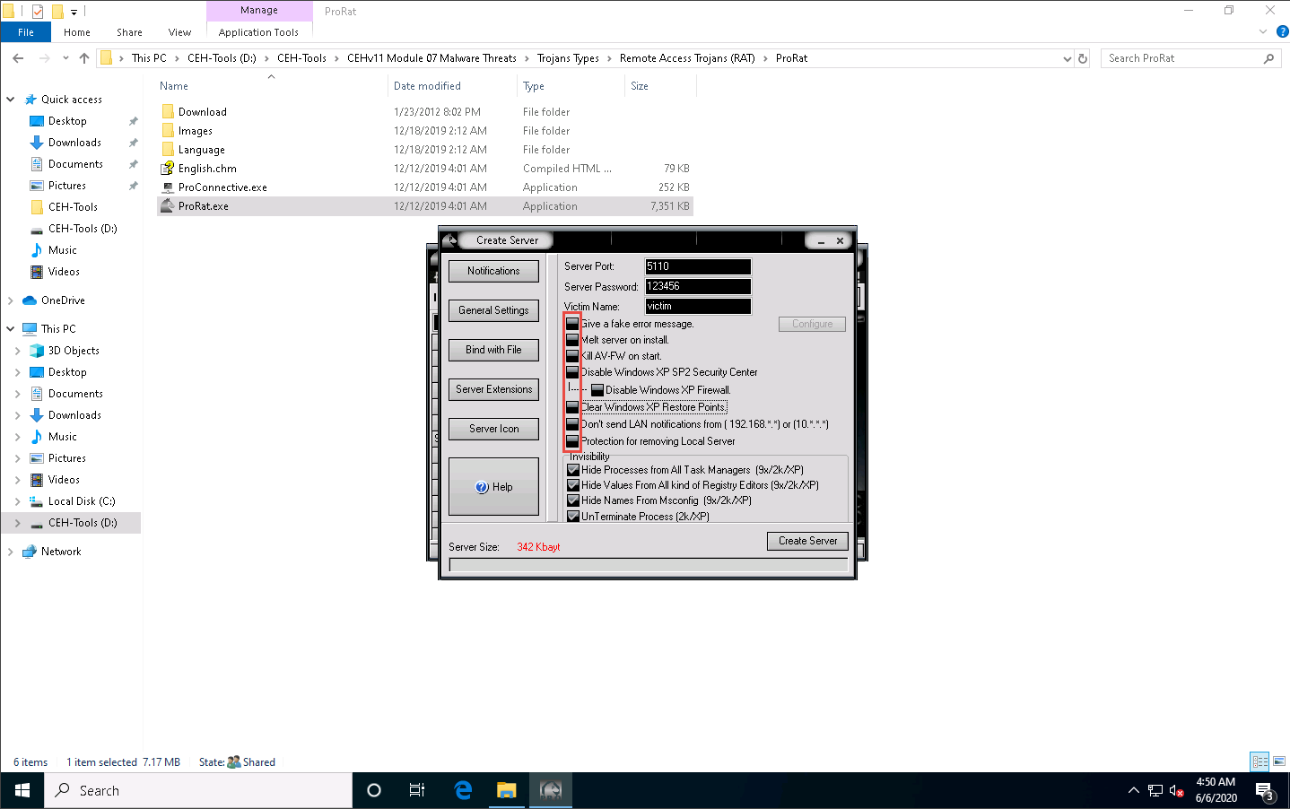This screenshot has height=809, width=1290.
Task: Click the English.chm help file icon
Action: coord(167,169)
